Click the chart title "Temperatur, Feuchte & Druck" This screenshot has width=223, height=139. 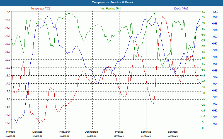[x=113, y=3]
